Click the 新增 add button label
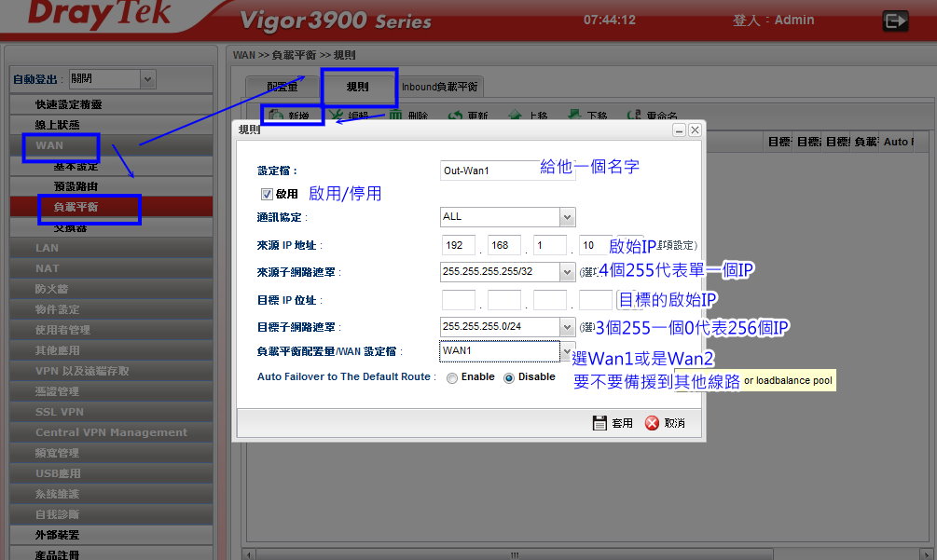Screen dimensions: 937x560 [298, 116]
